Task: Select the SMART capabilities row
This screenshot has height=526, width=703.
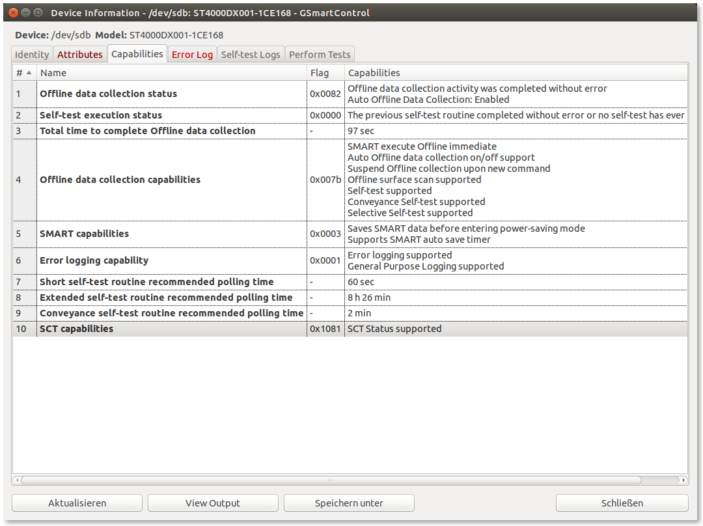Action: (350, 234)
